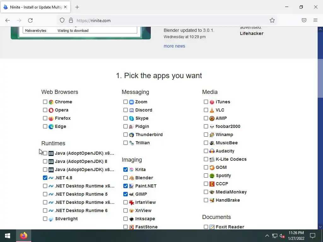Click the Silverlight gem icon

click(x=51, y=219)
